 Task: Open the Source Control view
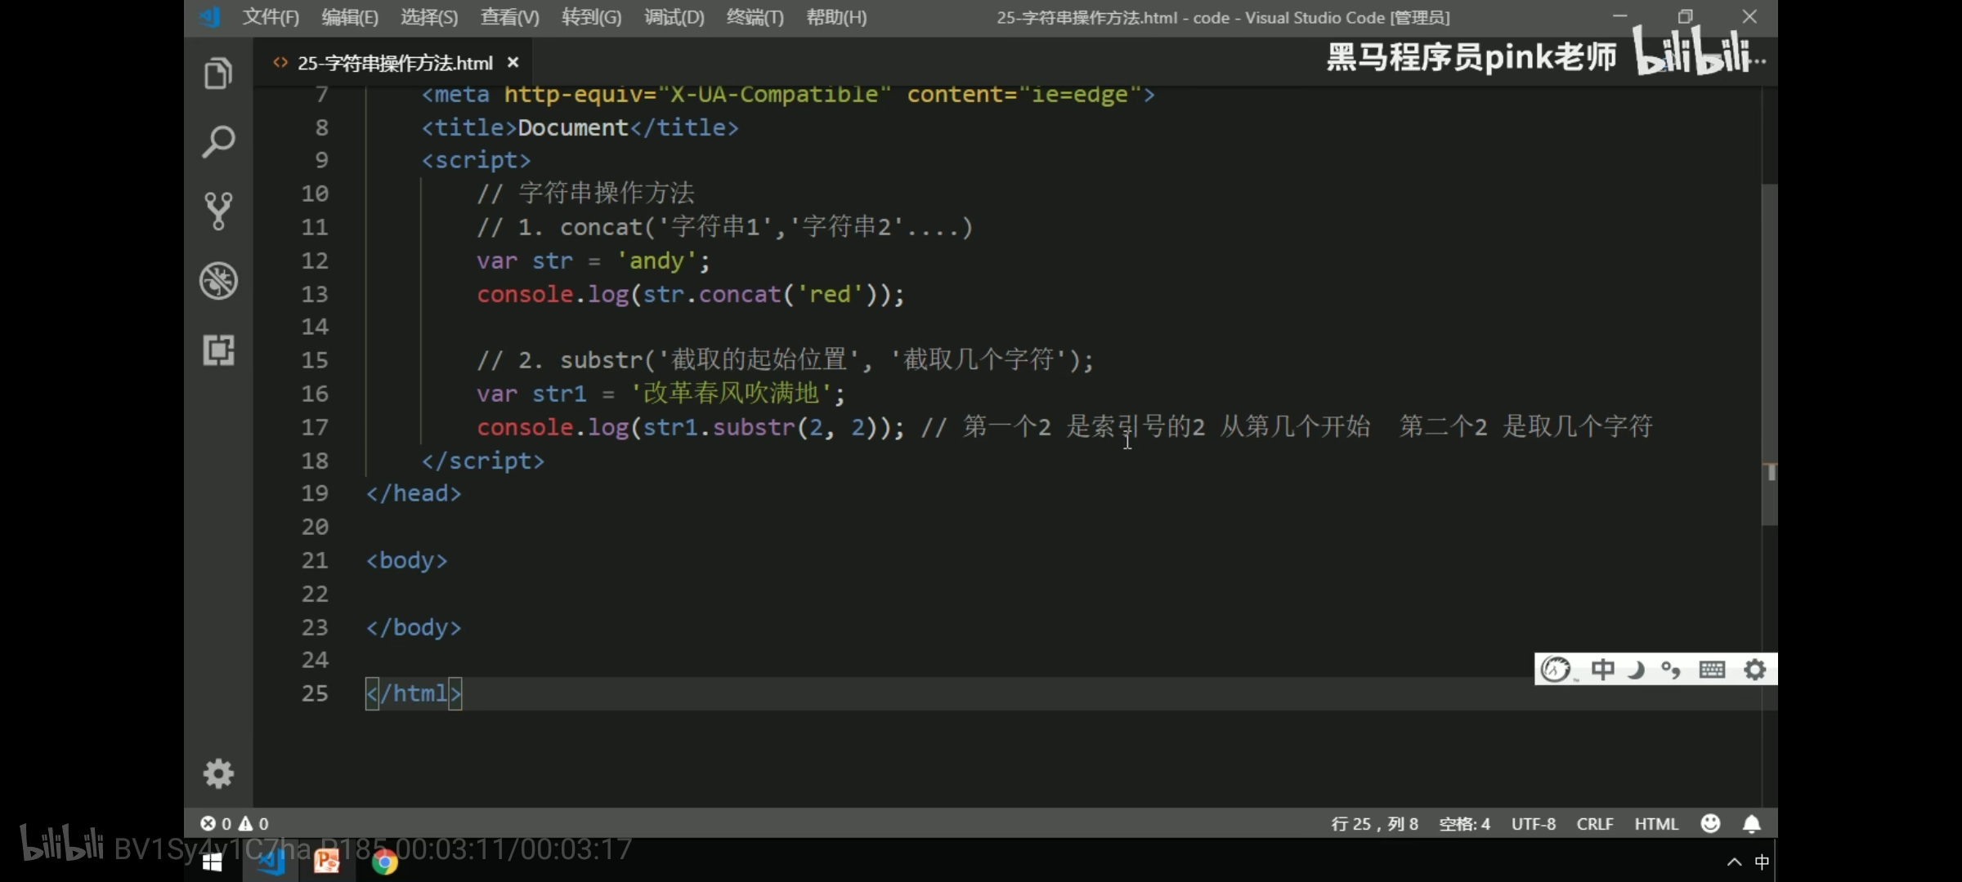(x=218, y=212)
